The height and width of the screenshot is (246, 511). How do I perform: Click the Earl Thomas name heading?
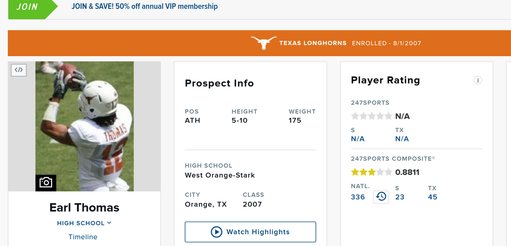pos(84,207)
